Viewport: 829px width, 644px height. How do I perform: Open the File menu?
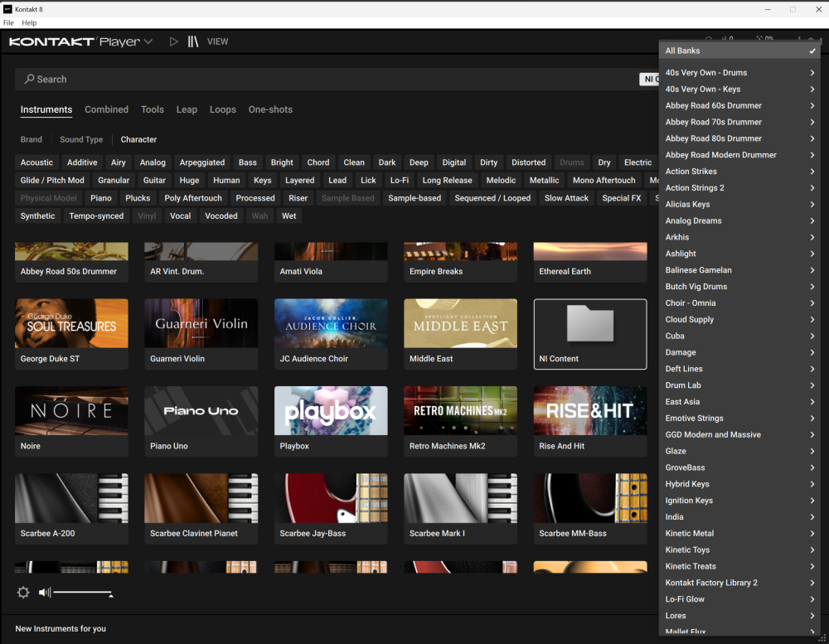point(8,22)
